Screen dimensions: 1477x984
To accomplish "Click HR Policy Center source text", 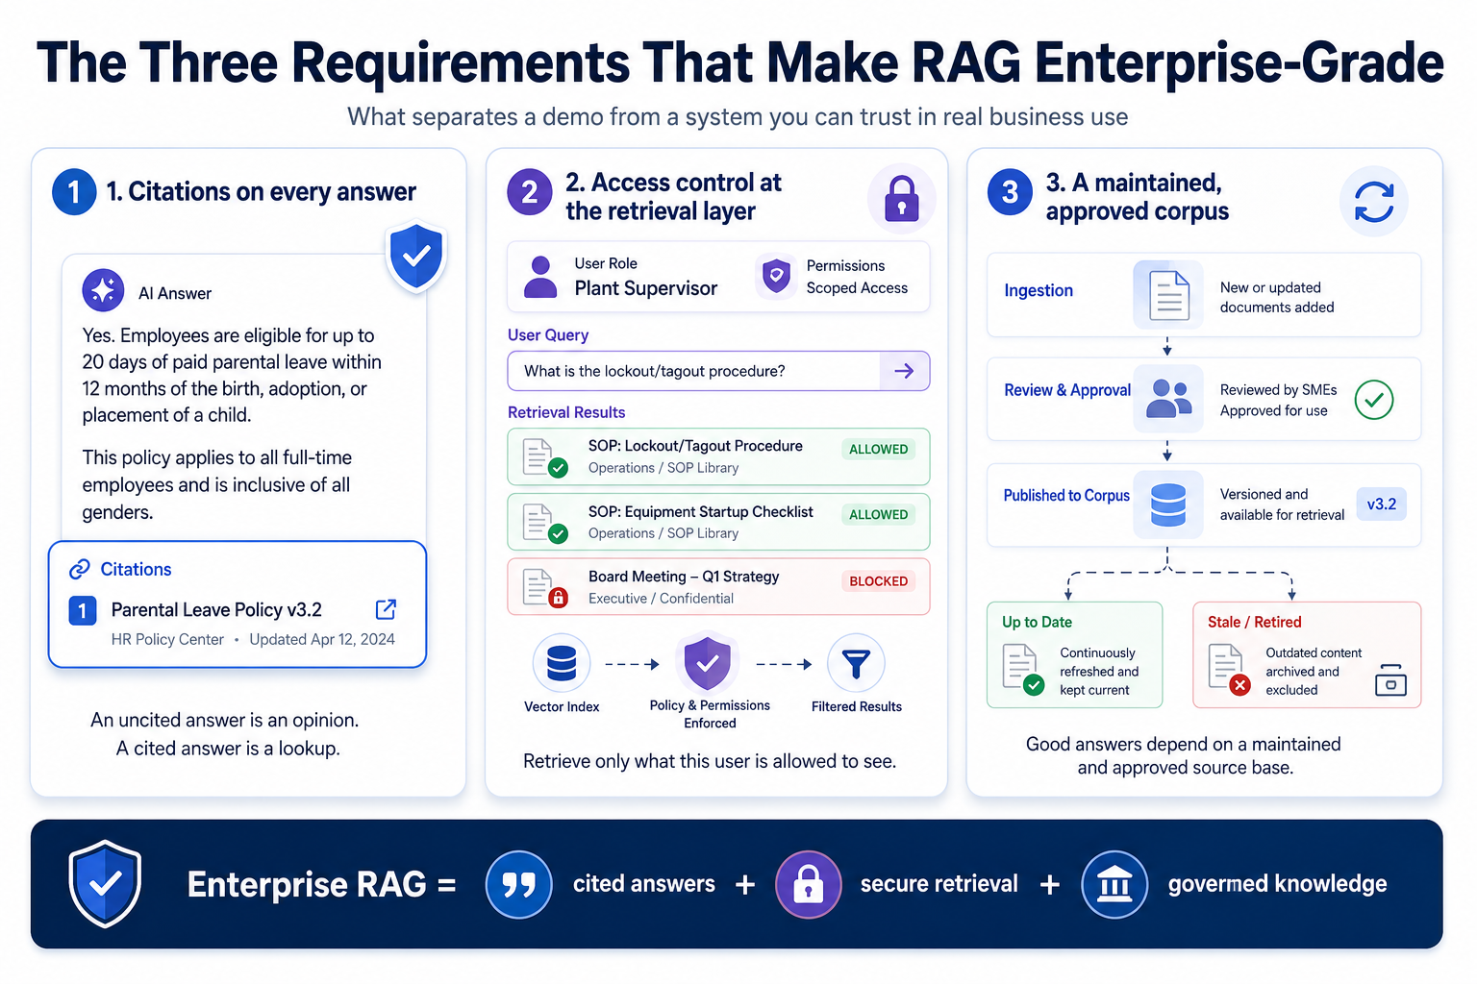I will pyautogui.click(x=167, y=639).
